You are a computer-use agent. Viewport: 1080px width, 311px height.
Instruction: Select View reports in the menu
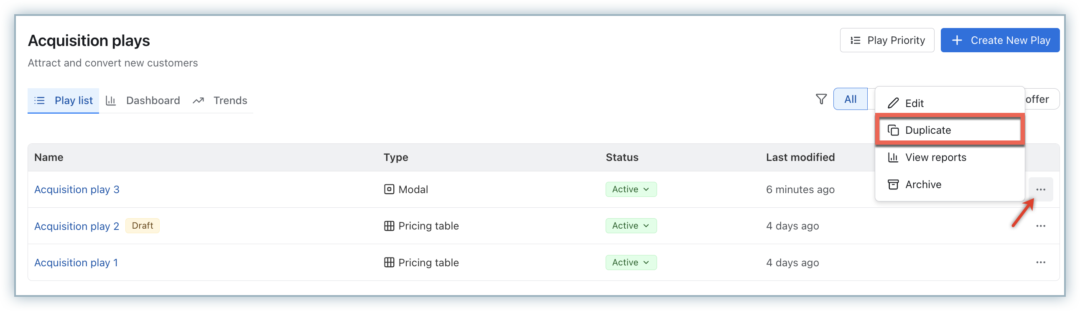935,158
